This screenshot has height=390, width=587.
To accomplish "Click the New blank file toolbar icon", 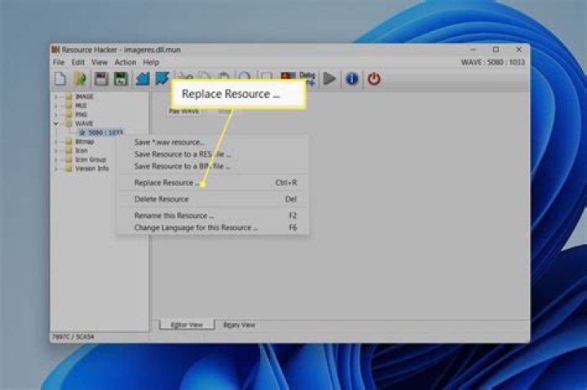I will [x=60, y=78].
